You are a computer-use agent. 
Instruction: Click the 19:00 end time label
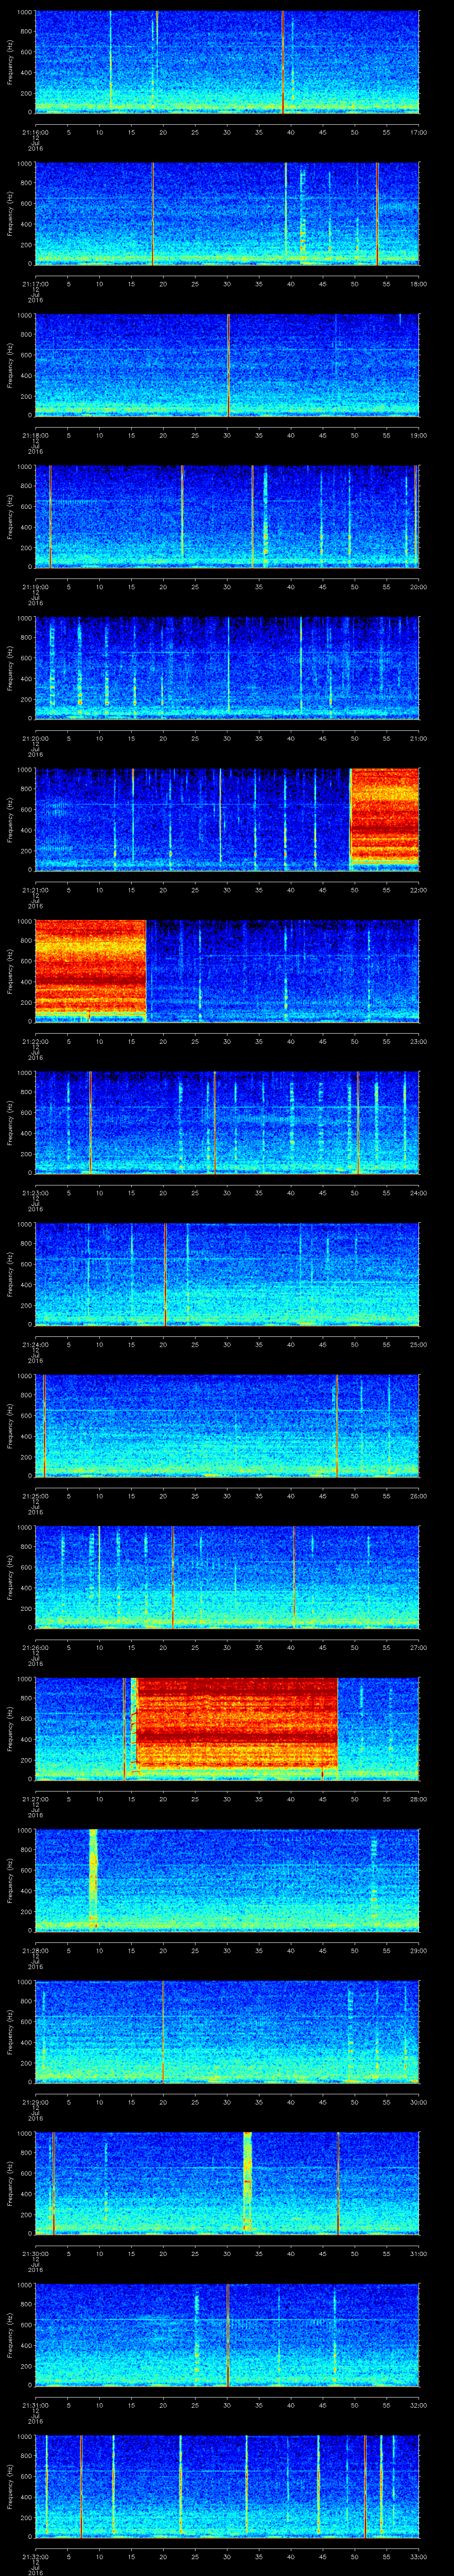pos(419,435)
